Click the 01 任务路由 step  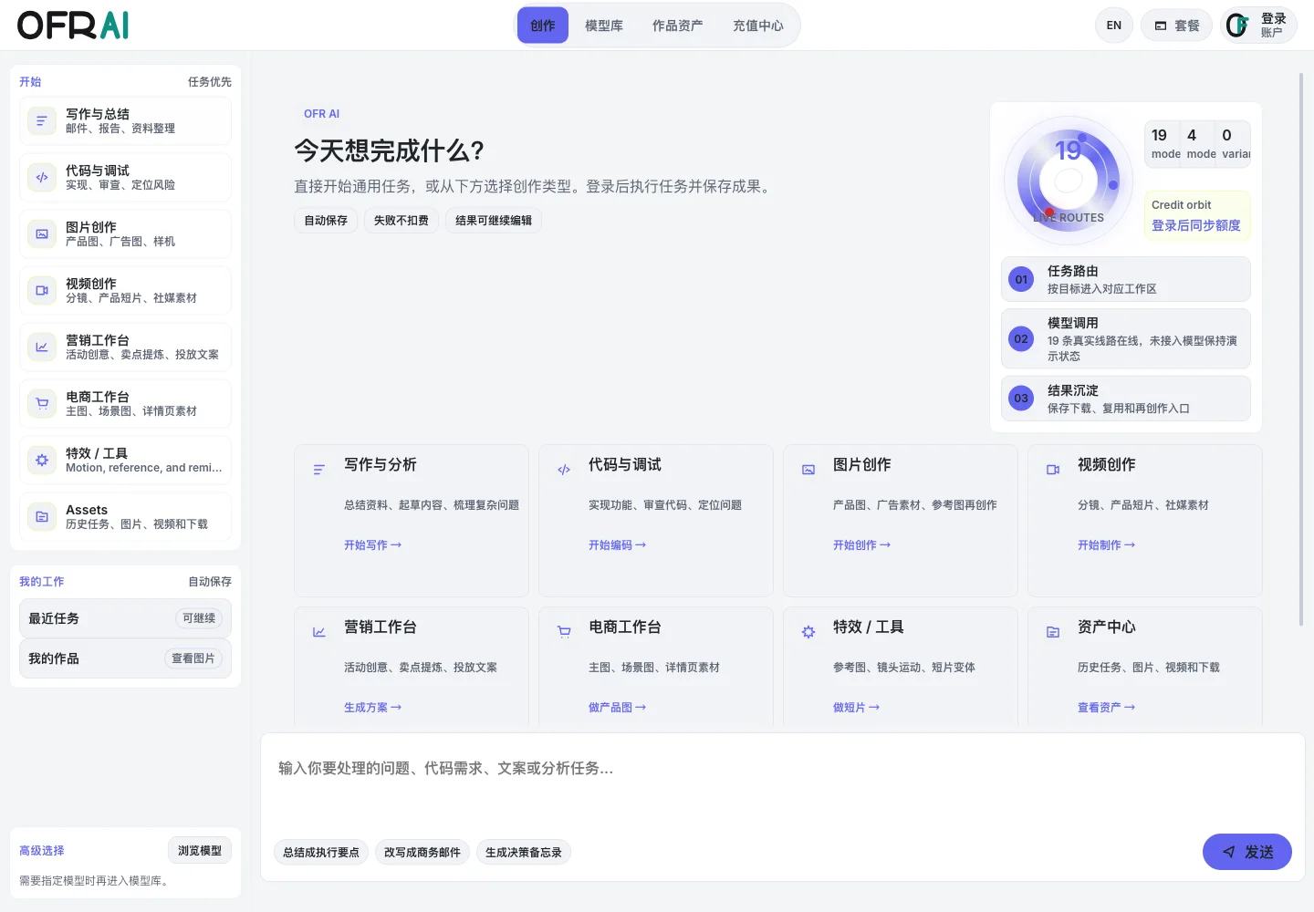click(1125, 279)
